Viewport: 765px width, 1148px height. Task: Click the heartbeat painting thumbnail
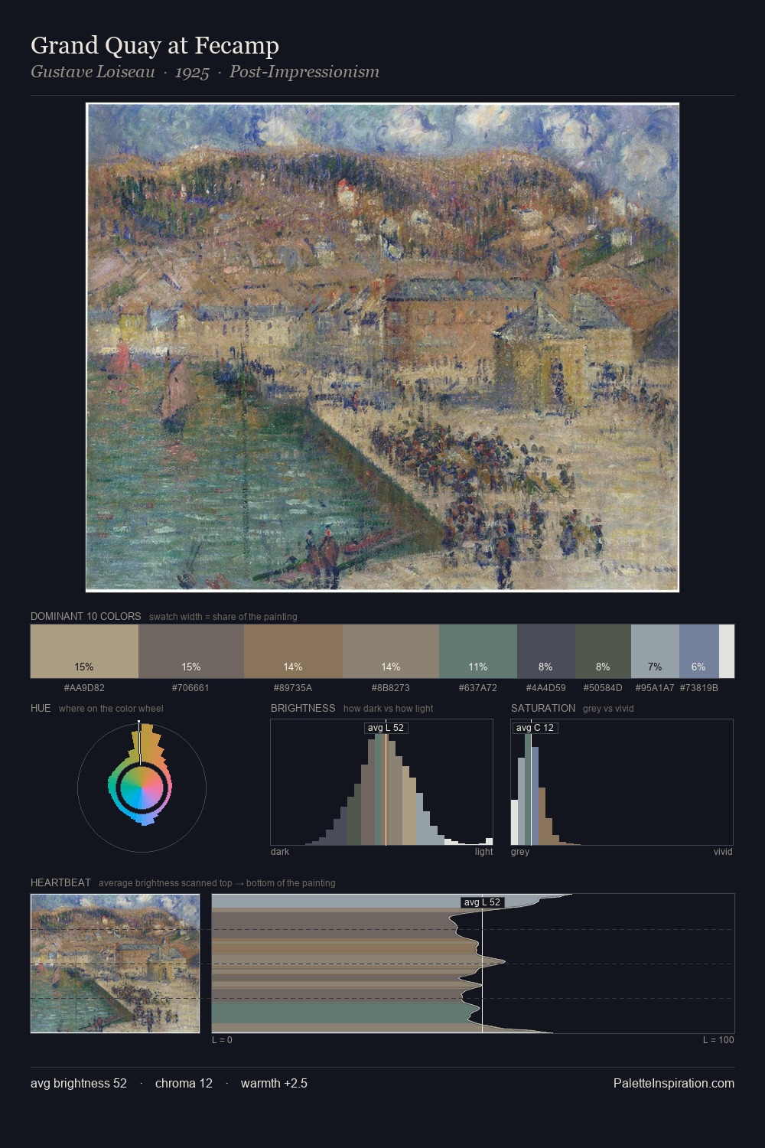[x=115, y=964]
